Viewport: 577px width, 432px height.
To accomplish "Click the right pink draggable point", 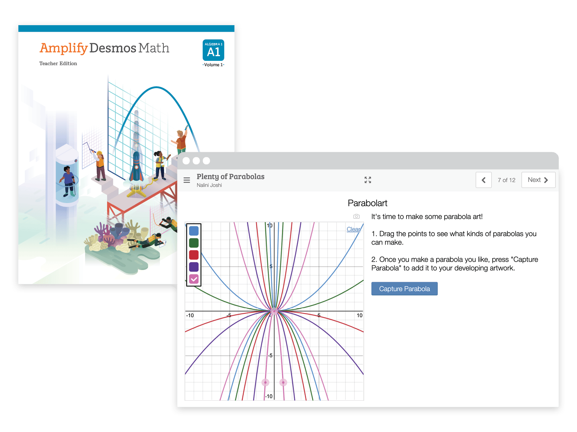I will point(283,382).
